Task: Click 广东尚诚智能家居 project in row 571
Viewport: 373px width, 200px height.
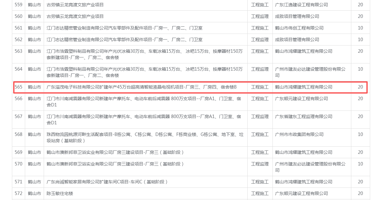Action: coord(107,182)
